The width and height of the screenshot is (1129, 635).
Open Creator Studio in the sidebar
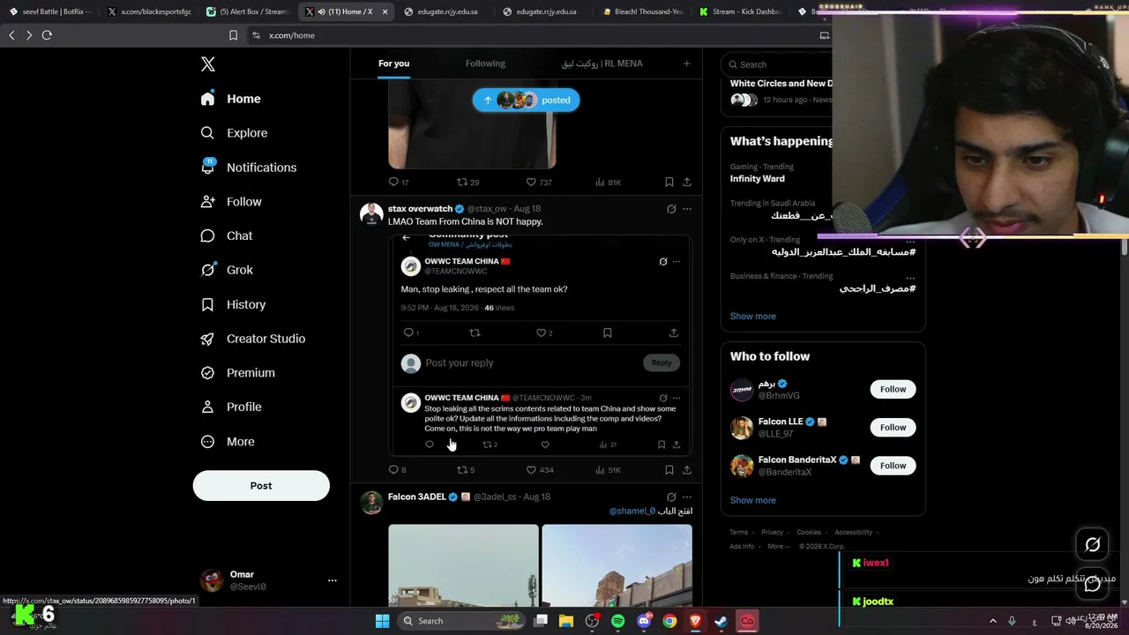point(252,339)
